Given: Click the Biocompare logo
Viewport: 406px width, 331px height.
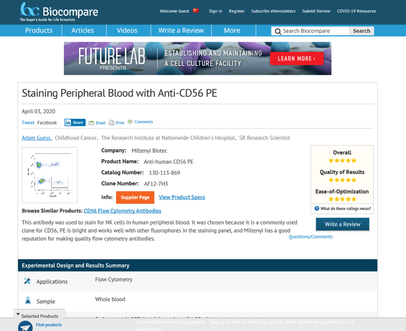Looking at the screenshot, I should point(59,11).
